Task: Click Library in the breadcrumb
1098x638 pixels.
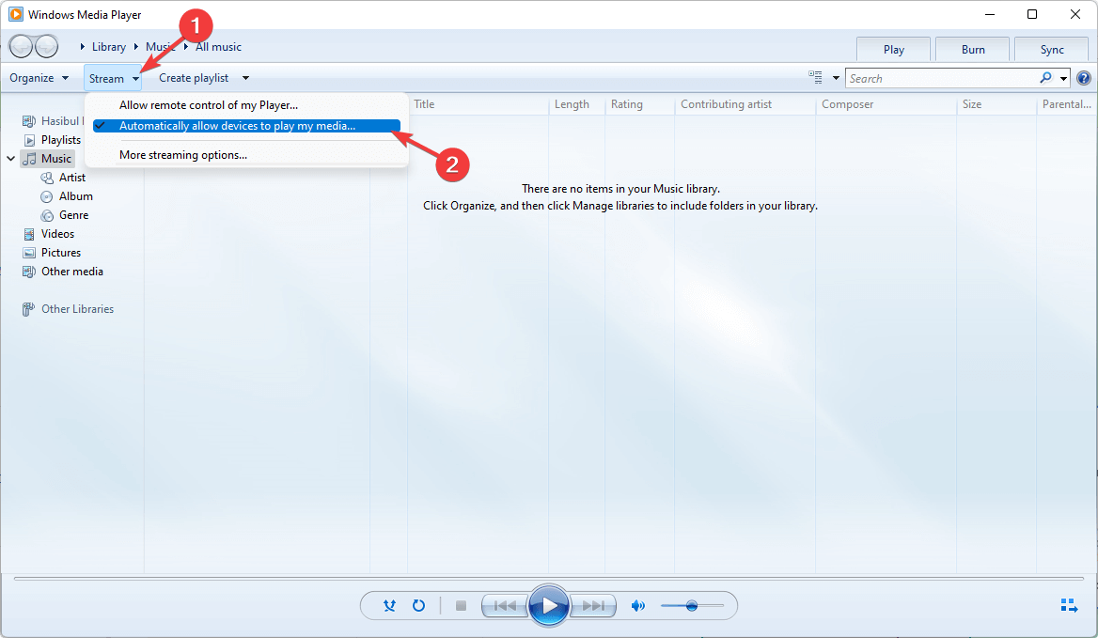Action: pyautogui.click(x=108, y=47)
